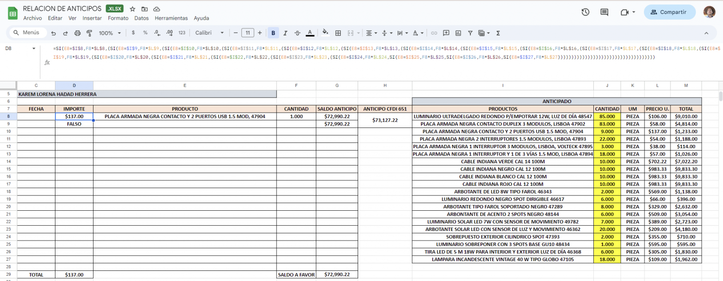This screenshot has width=723, height=281.
Task: Select cell with KAREM LORENA HADAD HERRERA
Action: pyautogui.click(x=147, y=94)
